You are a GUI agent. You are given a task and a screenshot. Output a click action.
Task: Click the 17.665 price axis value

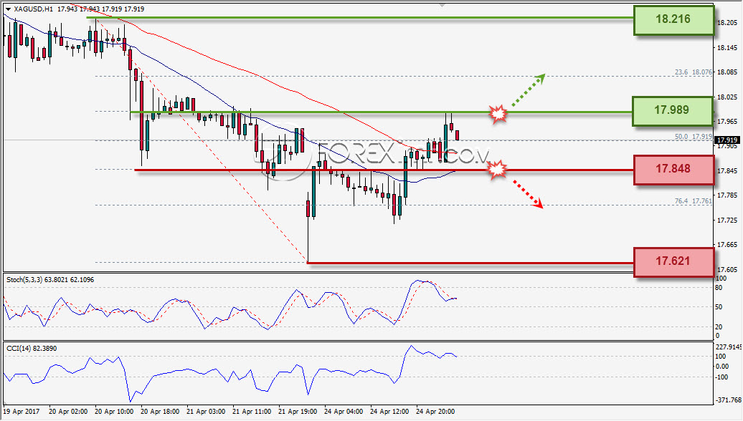tap(727, 245)
